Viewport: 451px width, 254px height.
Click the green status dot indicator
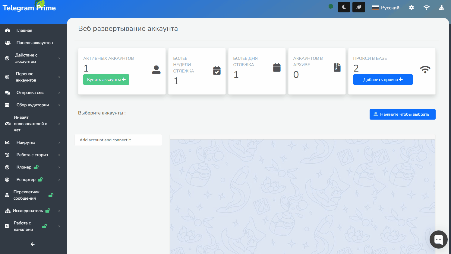pyautogui.click(x=331, y=6)
